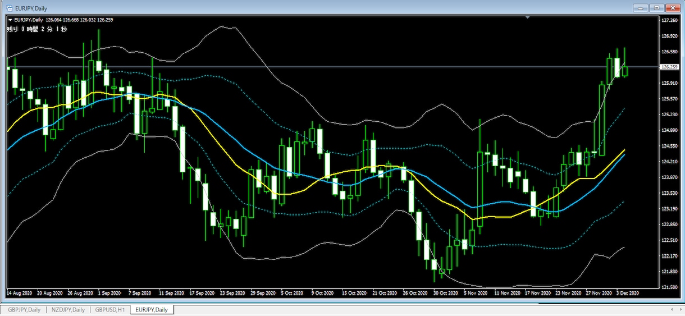The height and width of the screenshot is (316, 685).
Task: Click the '7 Sep 2020' date label
Action: click(140, 293)
